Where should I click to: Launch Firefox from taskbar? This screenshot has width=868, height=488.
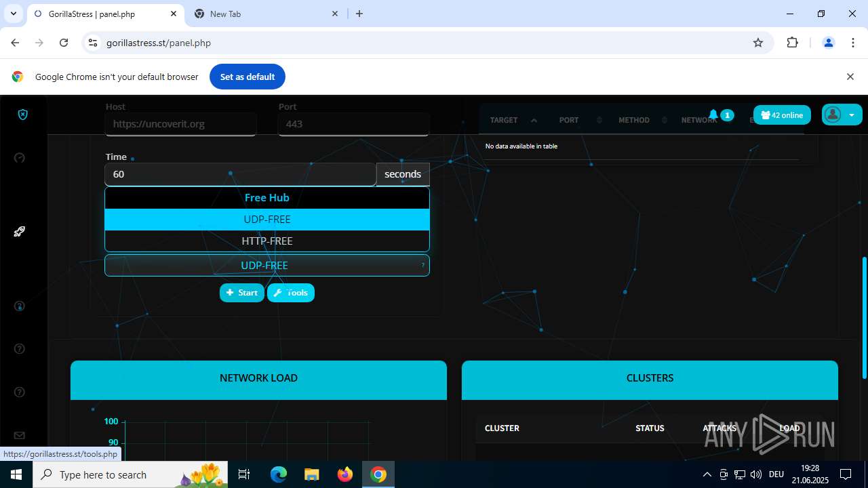344,474
